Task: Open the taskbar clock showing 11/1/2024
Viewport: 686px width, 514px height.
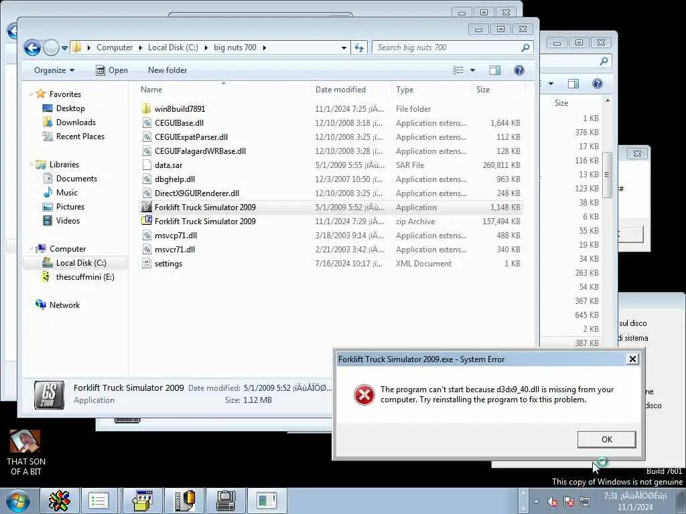Action: tap(636, 501)
